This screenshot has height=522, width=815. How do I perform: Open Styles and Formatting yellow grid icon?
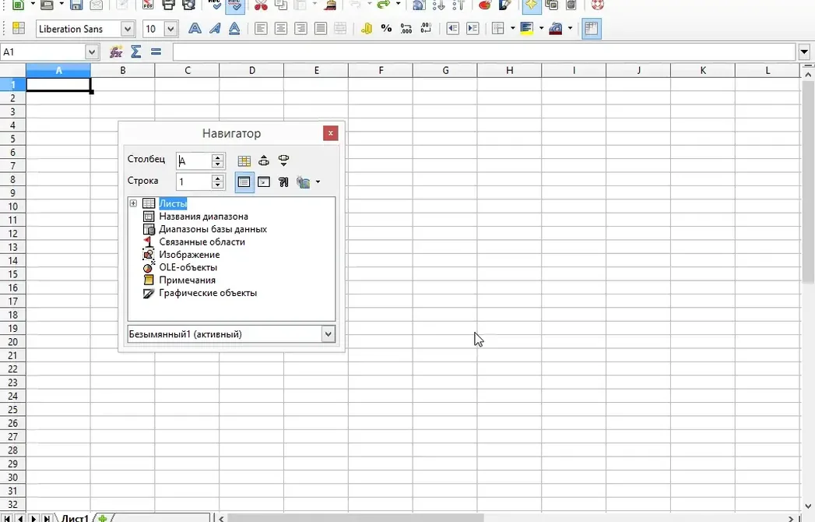[19, 28]
